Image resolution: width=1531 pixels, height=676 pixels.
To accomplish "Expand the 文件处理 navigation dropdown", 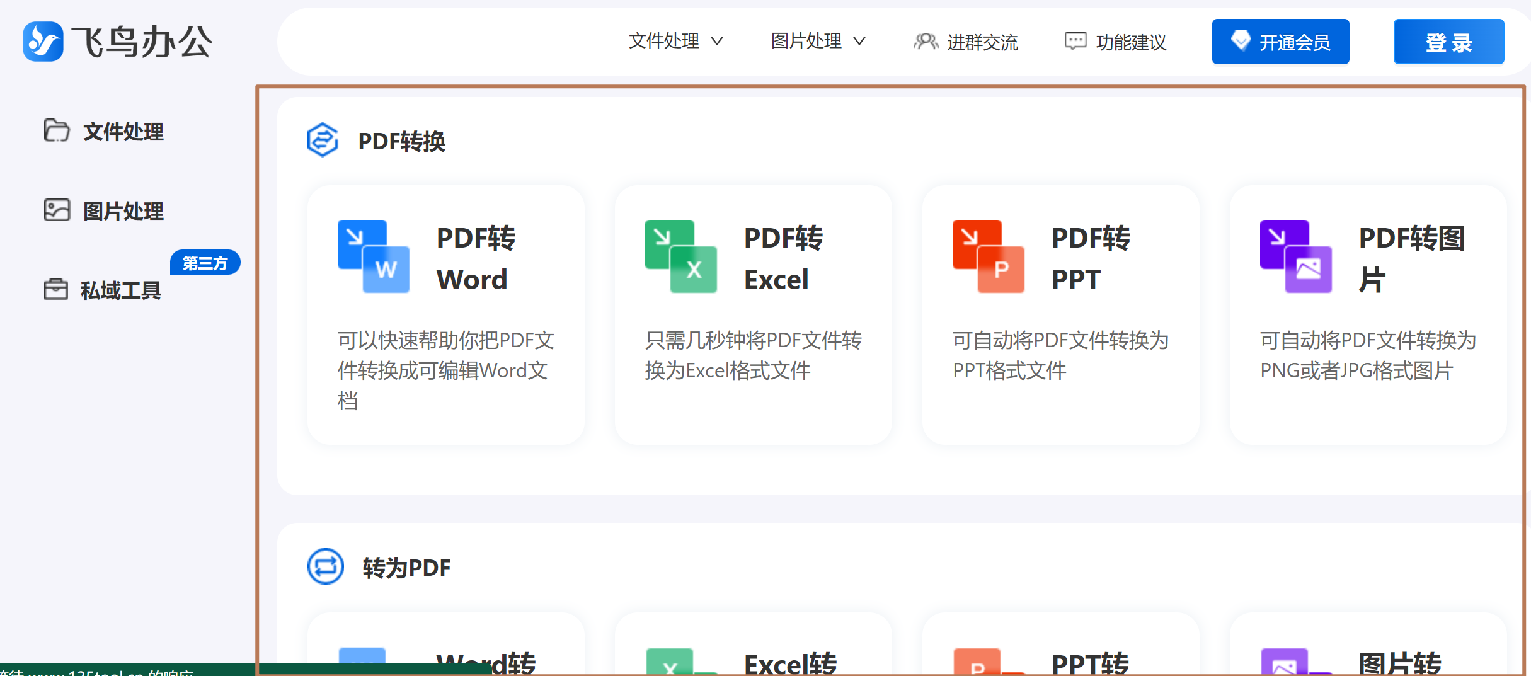I will click(x=675, y=41).
